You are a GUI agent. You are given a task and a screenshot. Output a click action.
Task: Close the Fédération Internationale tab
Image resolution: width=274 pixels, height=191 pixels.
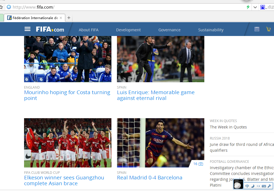(61, 18)
